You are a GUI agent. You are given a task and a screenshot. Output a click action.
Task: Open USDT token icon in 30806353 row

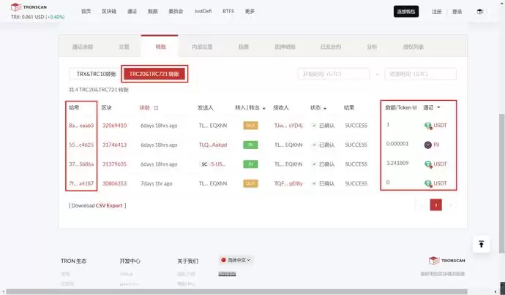coord(427,183)
